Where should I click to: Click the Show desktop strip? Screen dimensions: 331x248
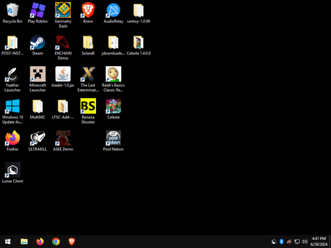tap(330, 241)
